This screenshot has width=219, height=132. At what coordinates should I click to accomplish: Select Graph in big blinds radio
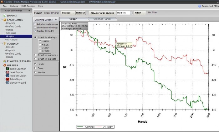[35, 55]
